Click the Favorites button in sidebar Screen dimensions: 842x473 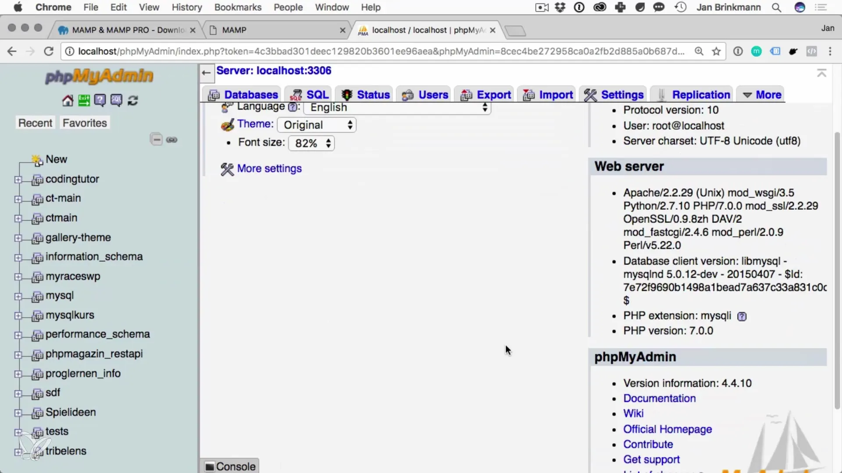pos(85,123)
